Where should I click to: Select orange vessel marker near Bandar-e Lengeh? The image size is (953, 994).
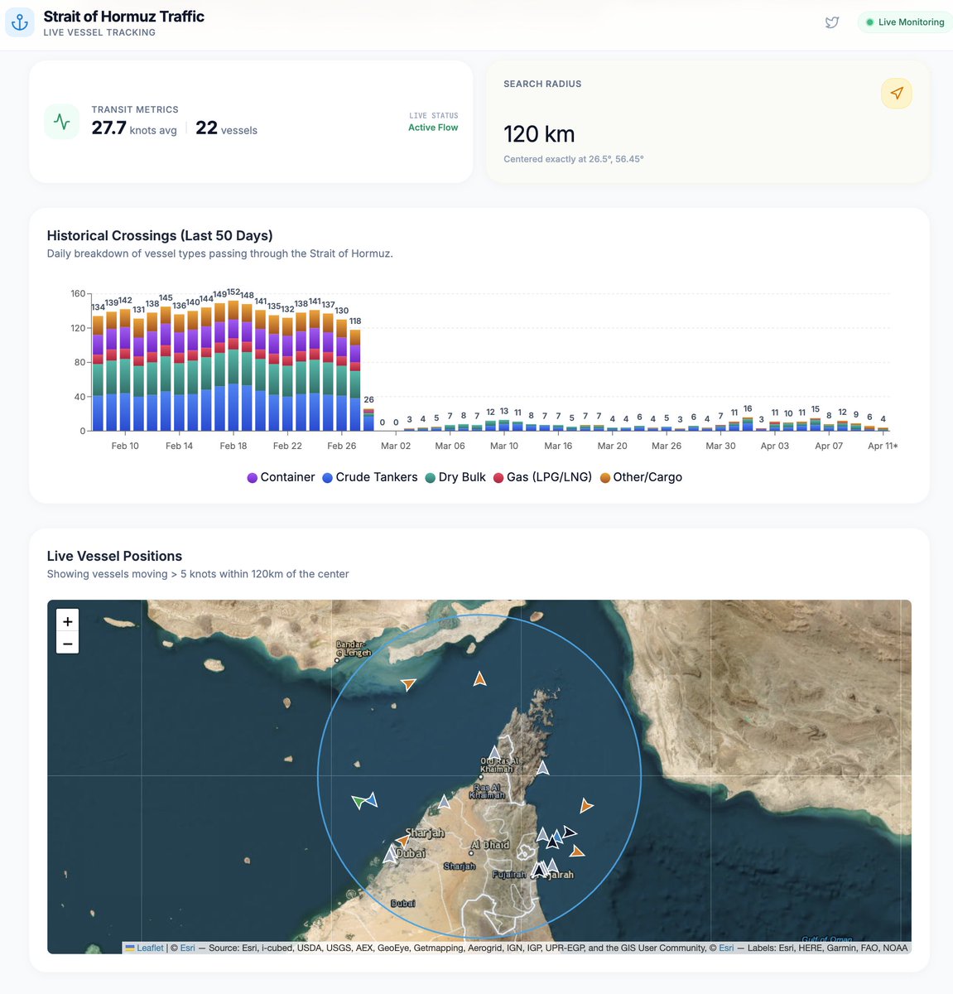coord(408,683)
